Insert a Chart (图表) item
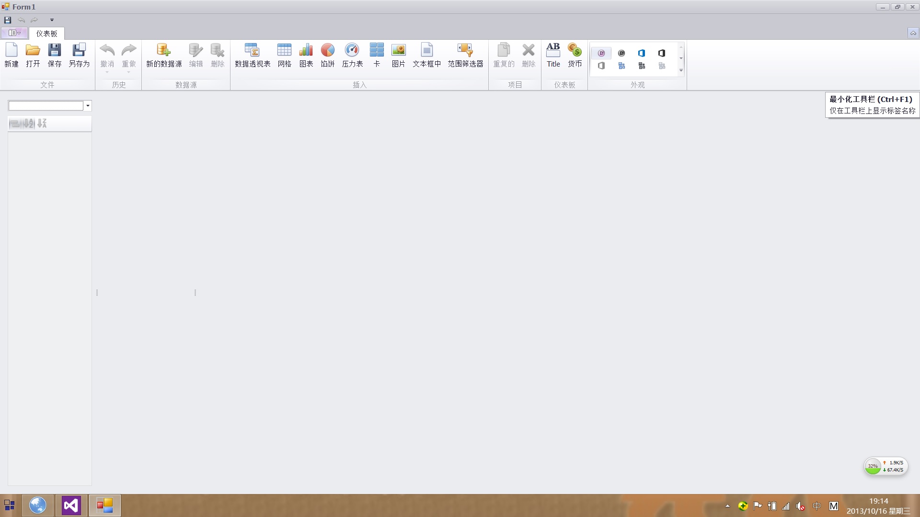 [306, 55]
